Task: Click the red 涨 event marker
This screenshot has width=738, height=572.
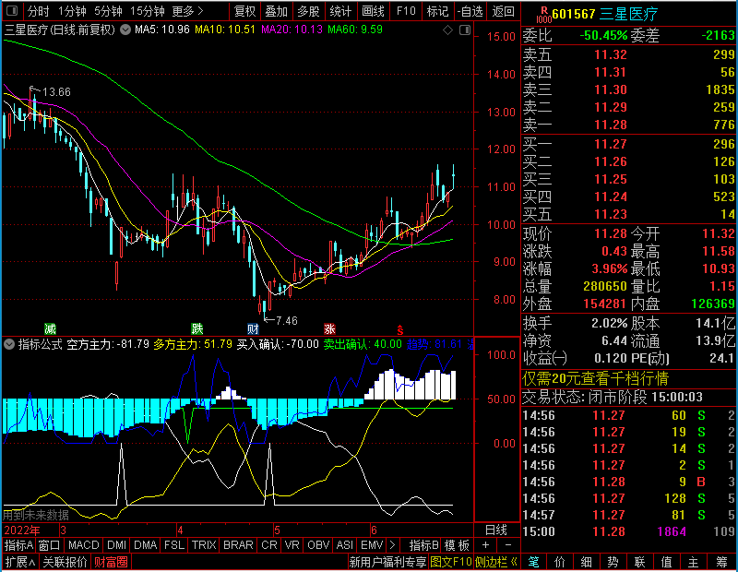Action: [329, 328]
